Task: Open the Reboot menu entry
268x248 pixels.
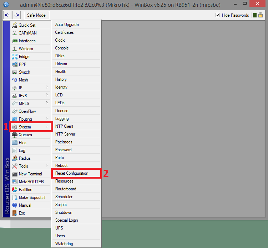Action: coord(76,165)
